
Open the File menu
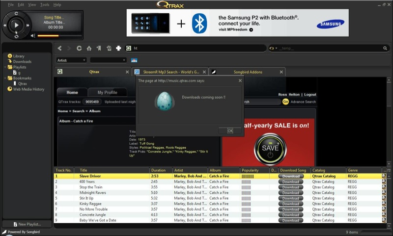click(x=11, y=4)
